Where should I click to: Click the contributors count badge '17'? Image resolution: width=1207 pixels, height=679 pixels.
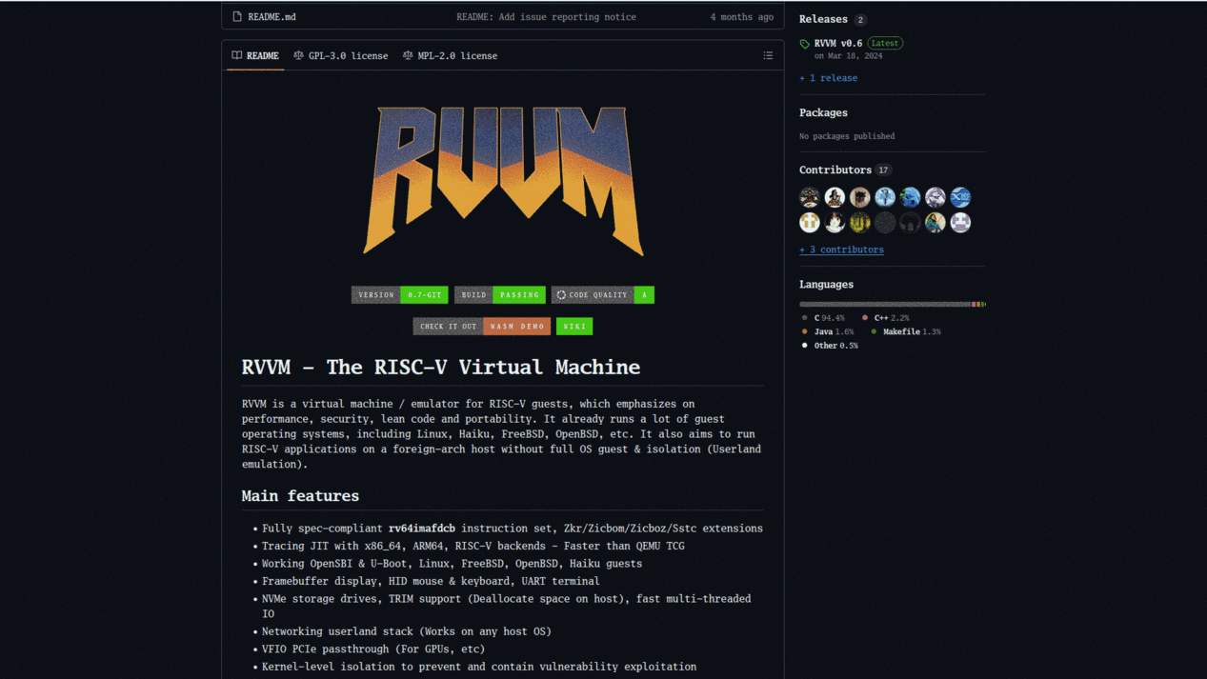pyautogui.click(x=883, y=170)
